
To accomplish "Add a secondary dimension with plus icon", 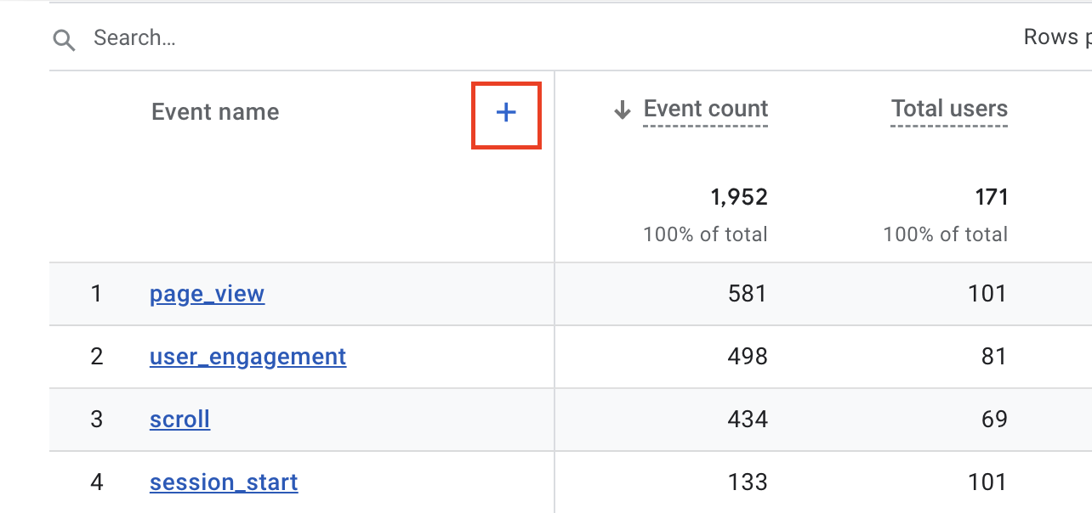I will point(506,112).
